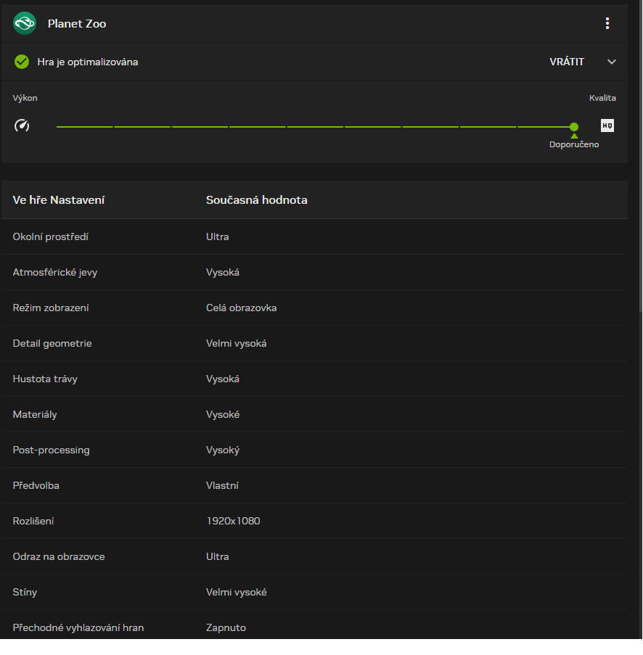Open the three-dot more options menu
This screenshot has width=643, height=655.
(607, 23)
